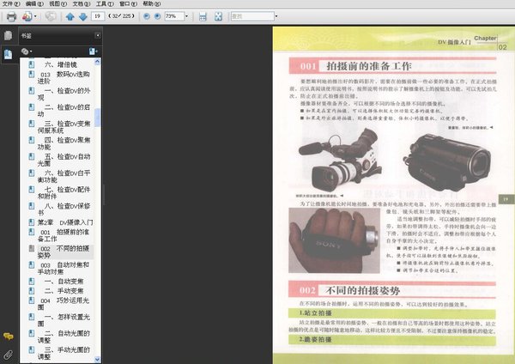
Task: Select bookmark 六、检查DV白平衡功能
Action: [64, 176]
